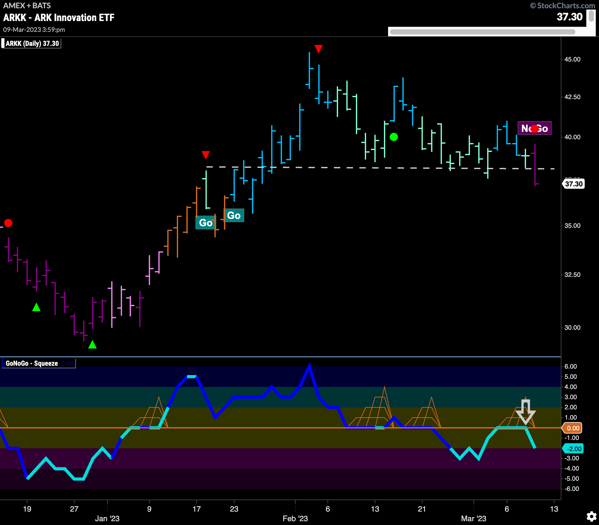
Task: Click the ARKK (Daily) 37.30 legend label
Action: pyautogui.click(x=31, y=43)
